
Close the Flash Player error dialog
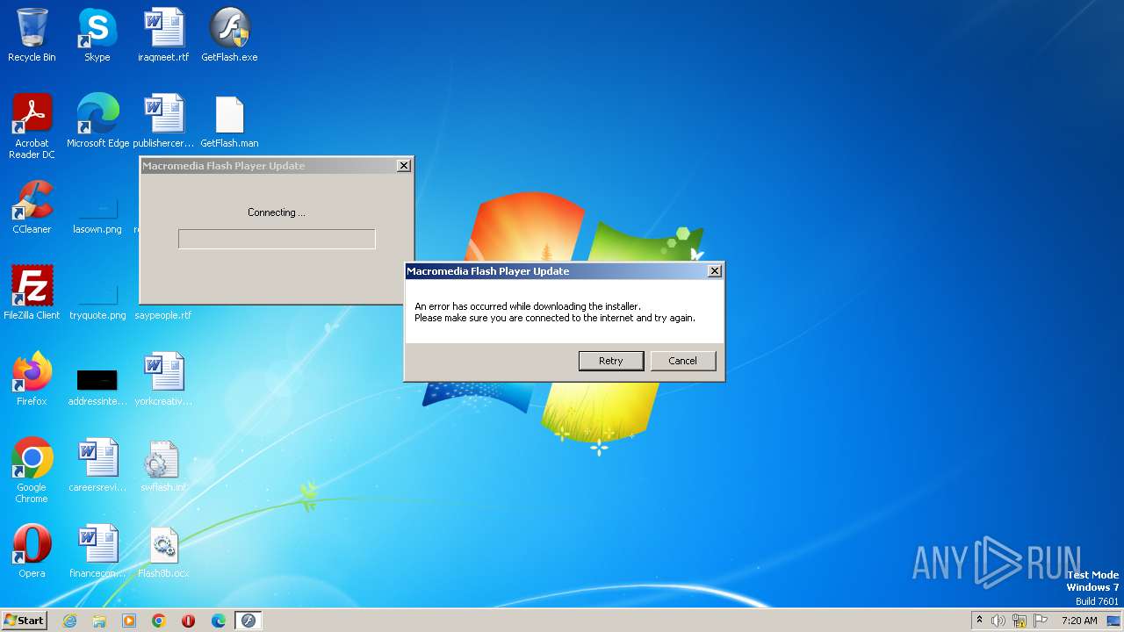[x=715, y=271]
